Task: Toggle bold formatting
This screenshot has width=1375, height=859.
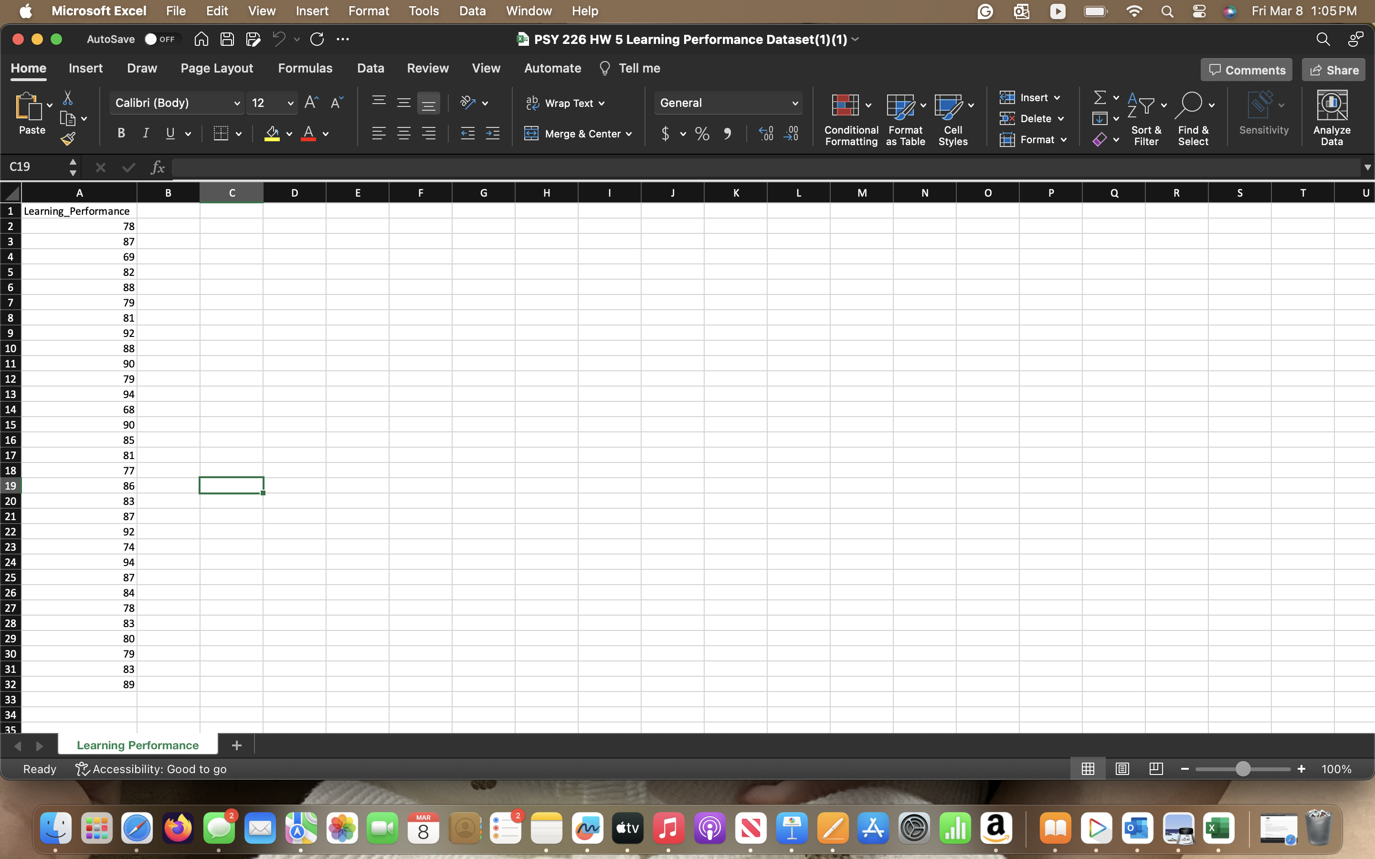Action: (x=121, y=133)
